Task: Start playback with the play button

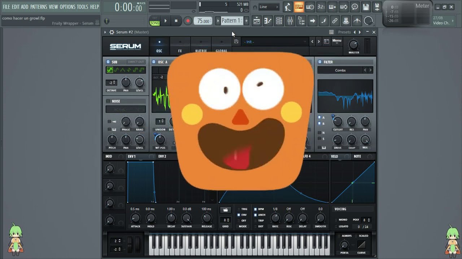Action: click(165, 21)
